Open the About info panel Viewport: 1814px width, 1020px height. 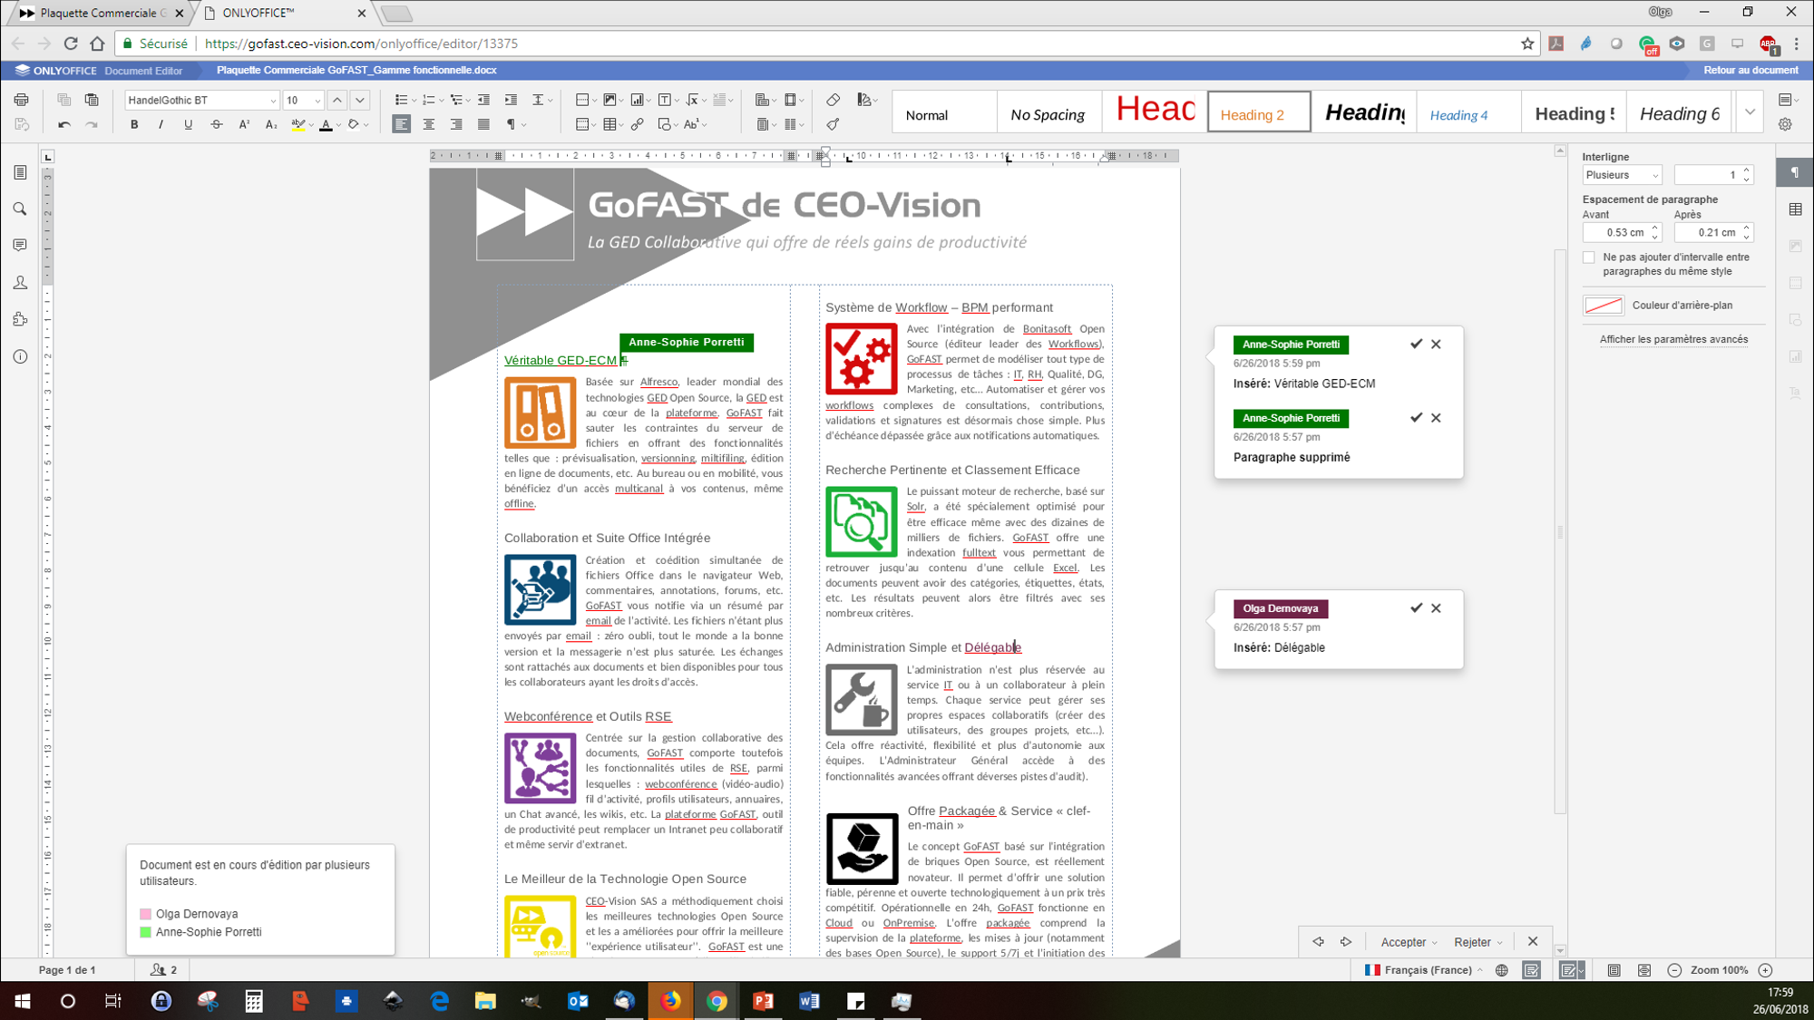click(20, 356)
